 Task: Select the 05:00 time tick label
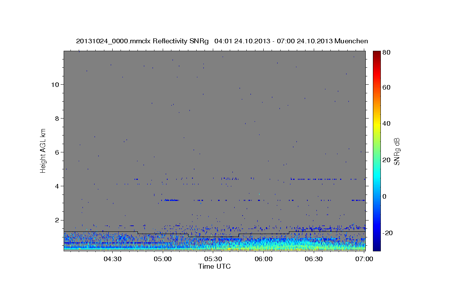tap(163, 259)
